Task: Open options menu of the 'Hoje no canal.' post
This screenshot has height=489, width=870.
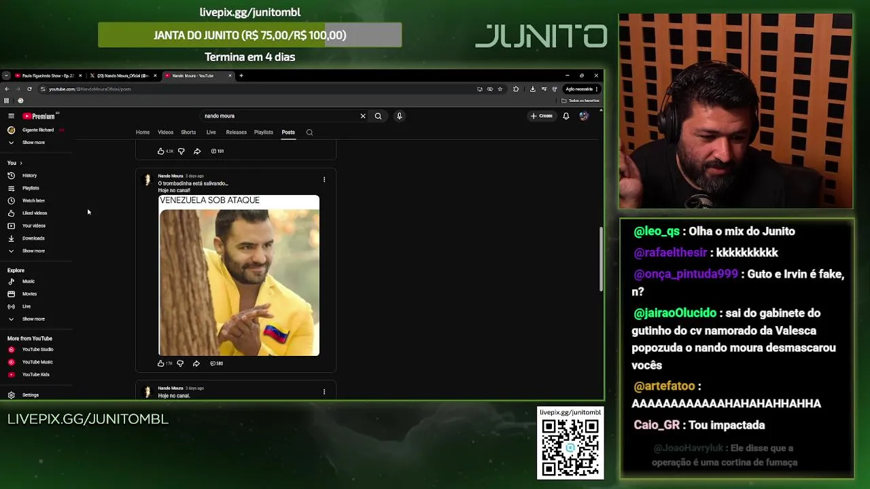Action: click(x=324, y=392)
